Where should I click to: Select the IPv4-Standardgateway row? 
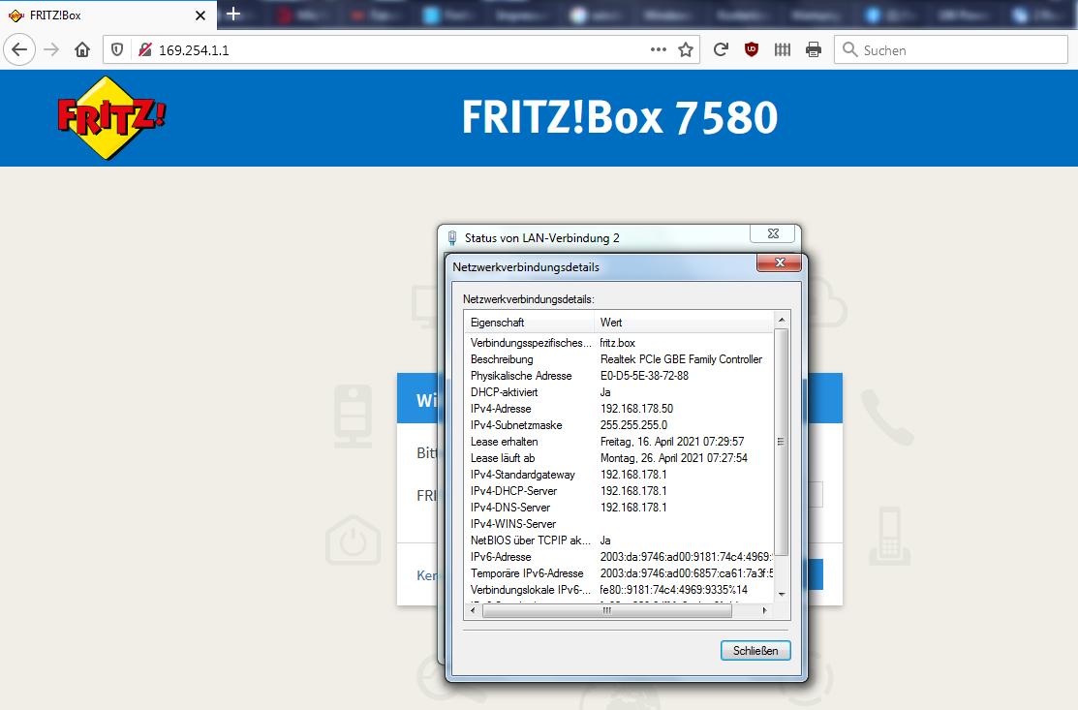[x=619, y=475]
